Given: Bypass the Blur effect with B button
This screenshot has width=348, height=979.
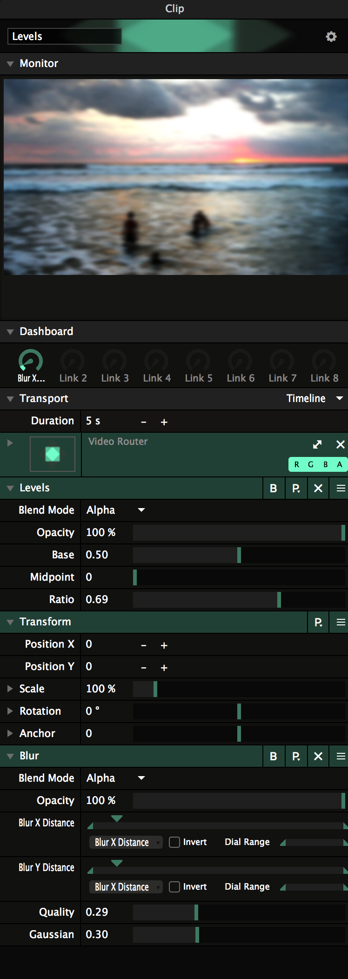Looking at the screenshot, I should [x=274, y=756].
